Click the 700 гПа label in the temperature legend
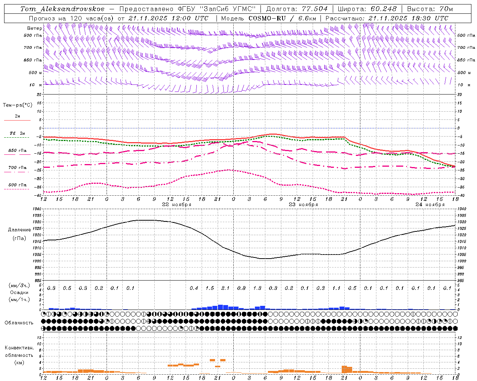 tap(18, 167)
